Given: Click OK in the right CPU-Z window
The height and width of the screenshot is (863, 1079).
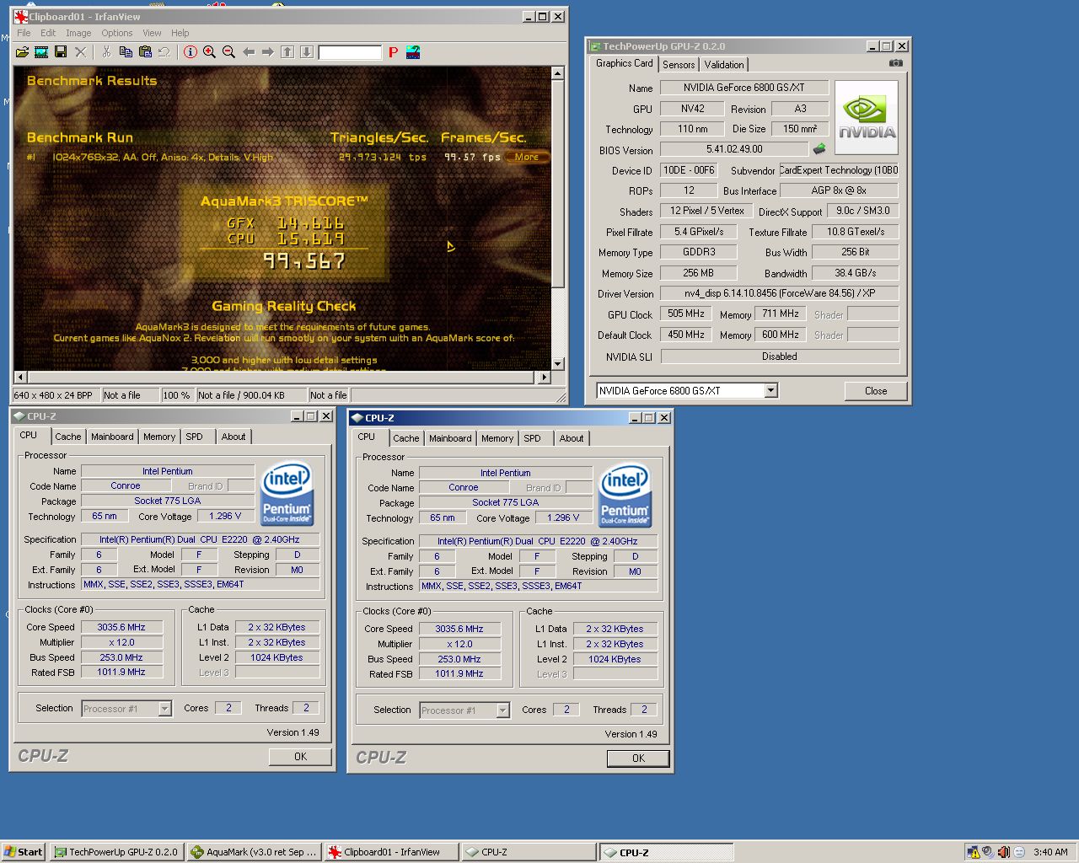Looking at the screenshot, I should tap(638, 758).
